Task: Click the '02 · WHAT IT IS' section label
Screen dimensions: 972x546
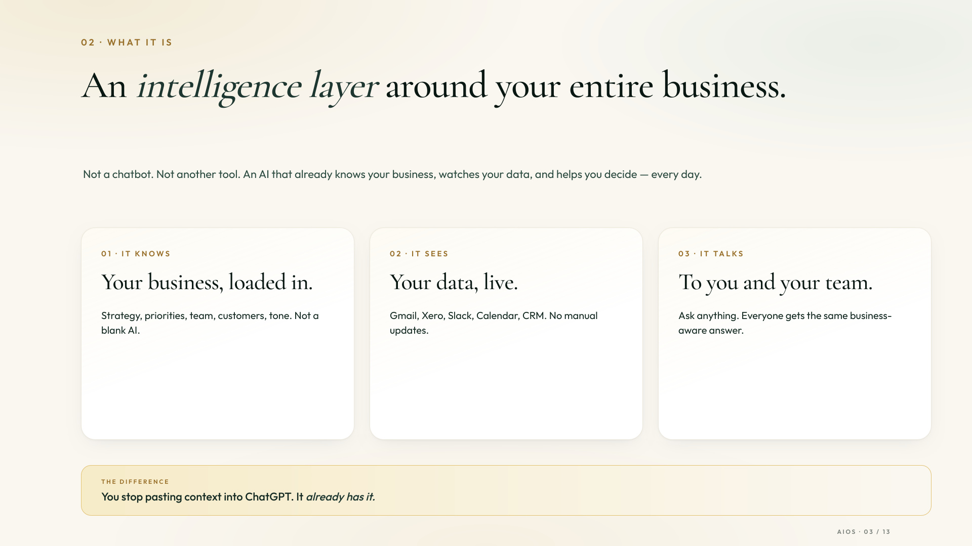Action: 127,42
